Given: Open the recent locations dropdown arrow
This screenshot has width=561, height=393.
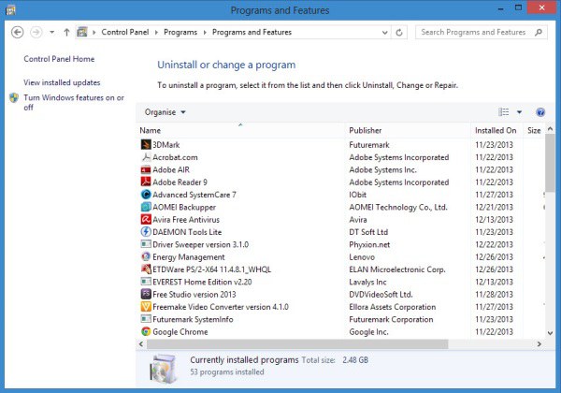Looking at the screenshot, I should [52, 32].
